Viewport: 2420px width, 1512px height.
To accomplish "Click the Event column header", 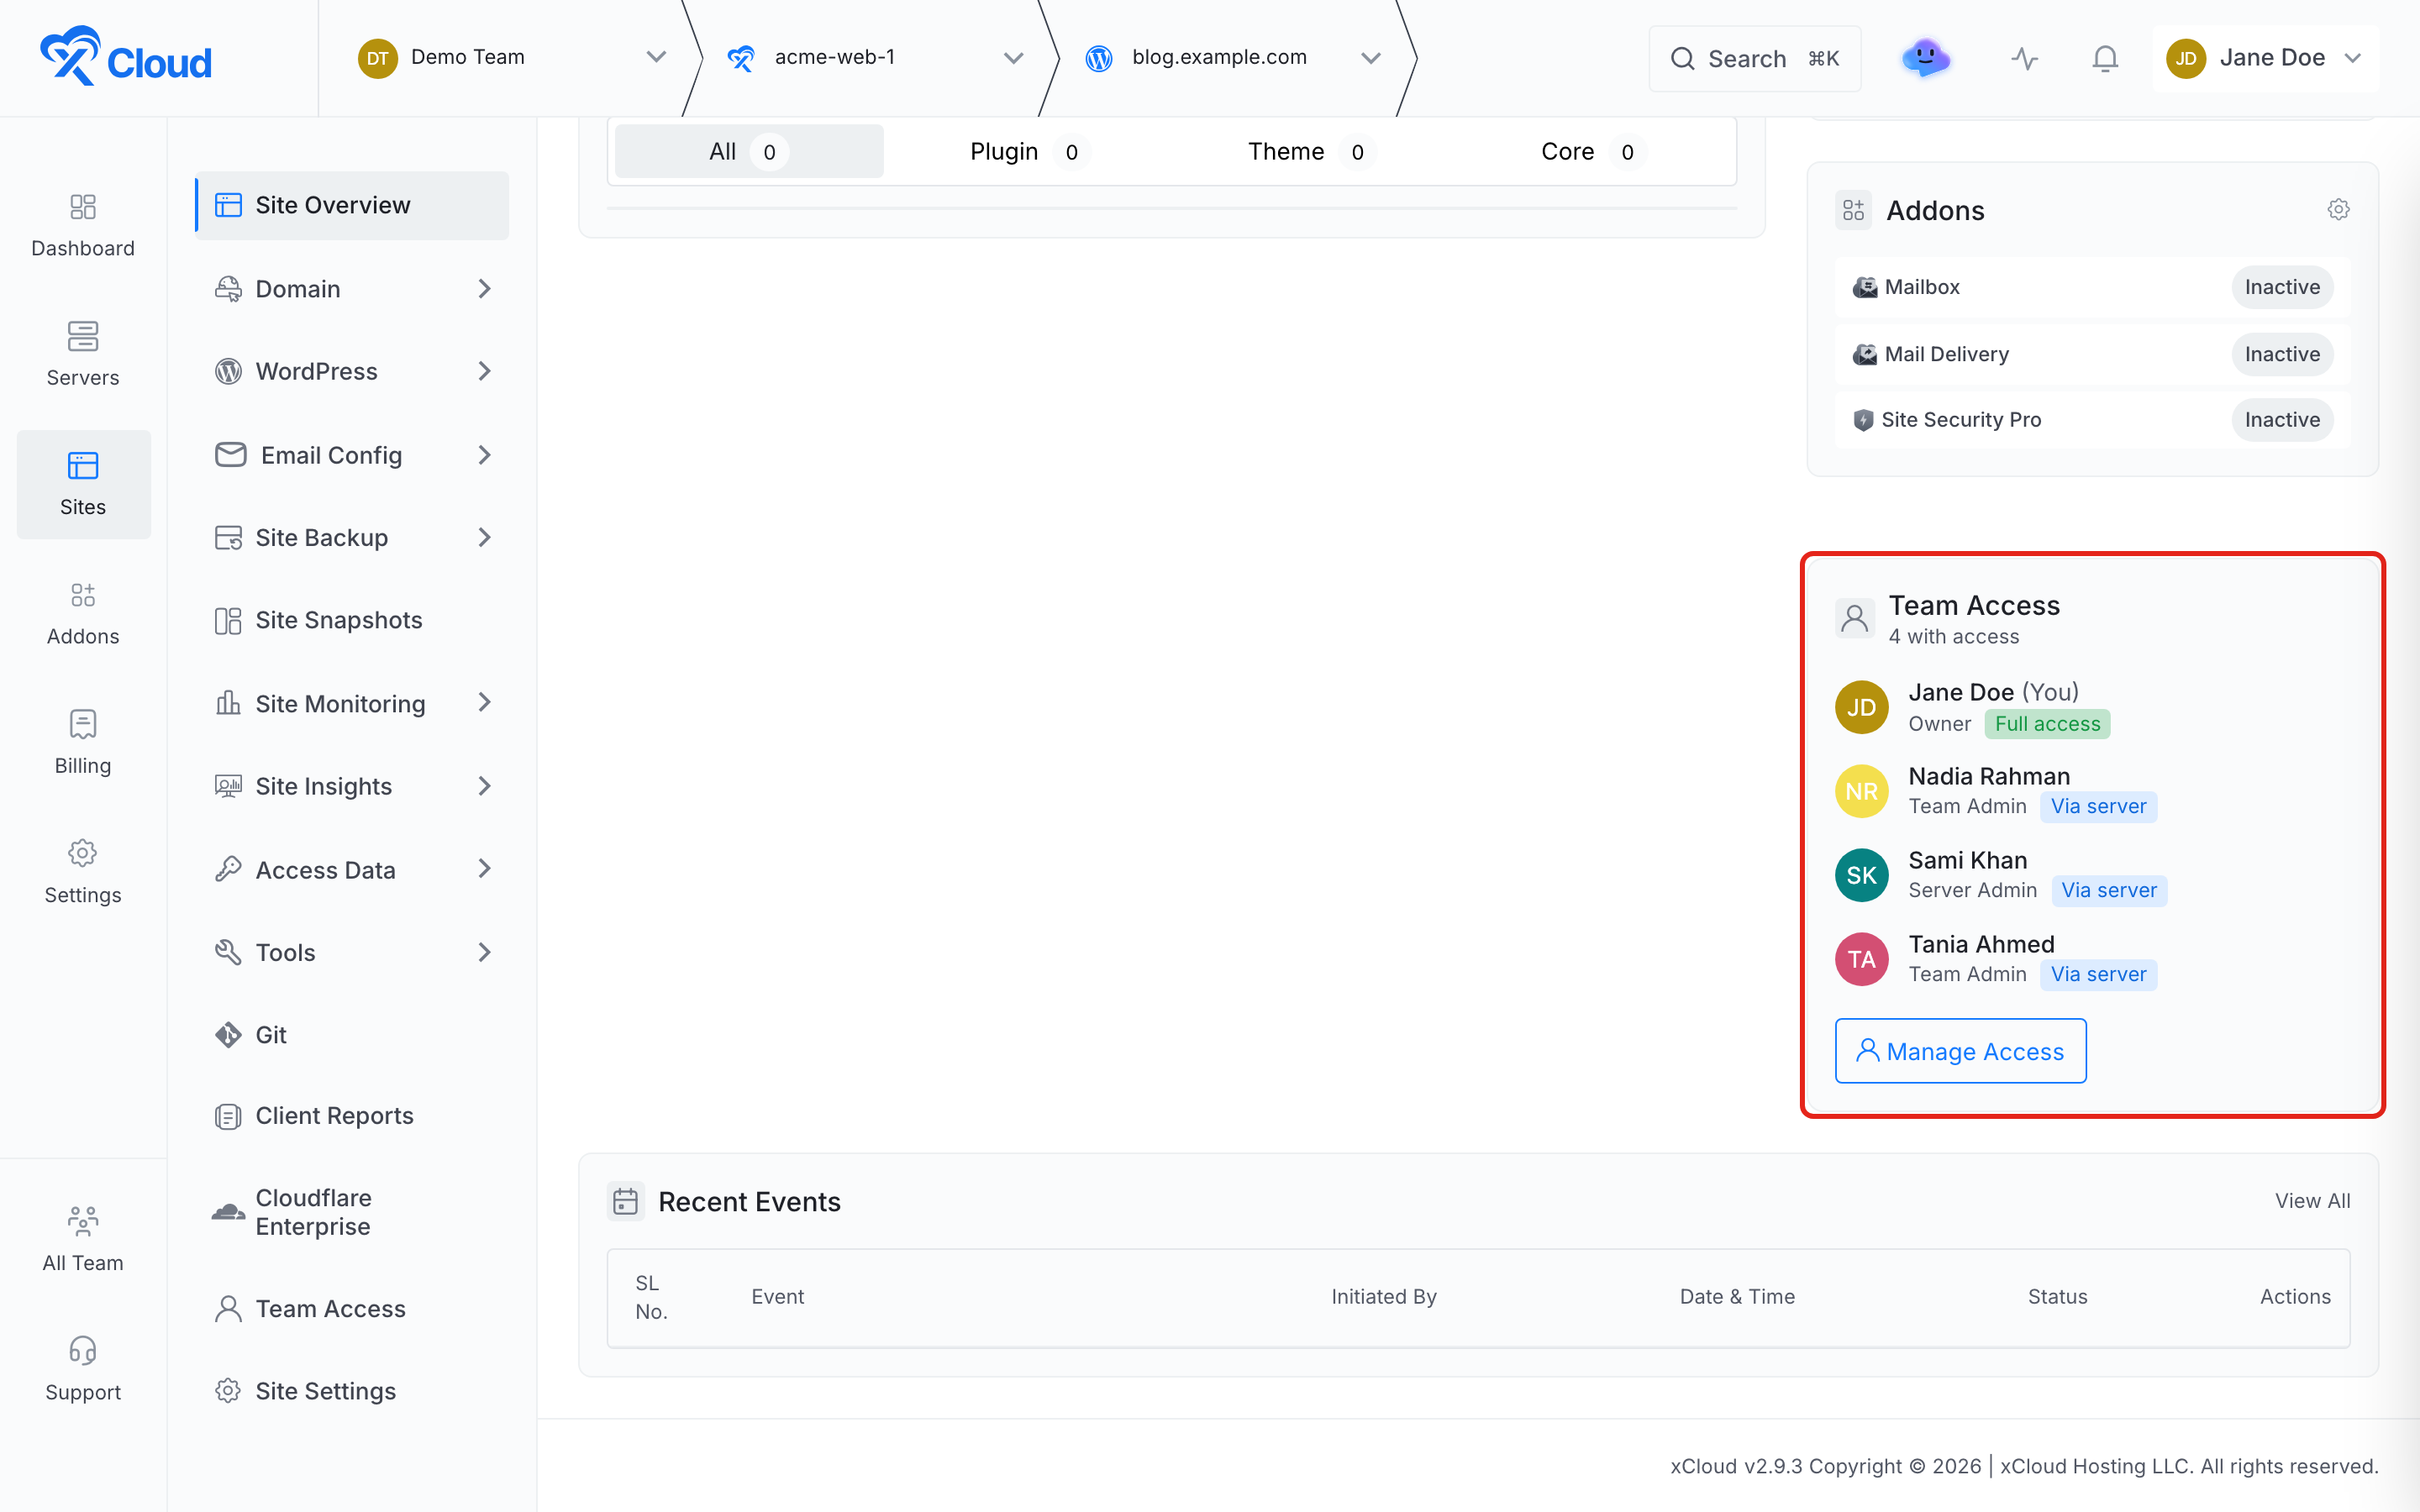I will tap(777, 1296).
